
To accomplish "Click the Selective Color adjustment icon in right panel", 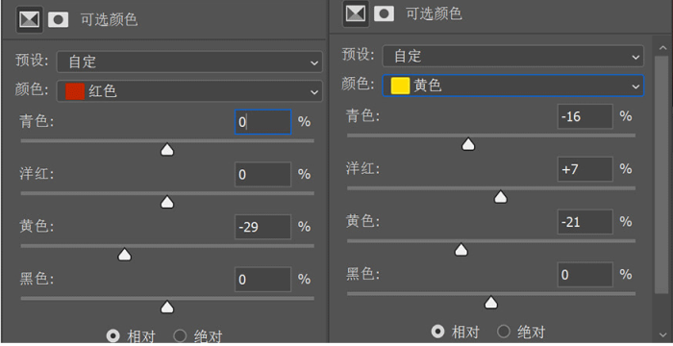I will pos(356,13).
